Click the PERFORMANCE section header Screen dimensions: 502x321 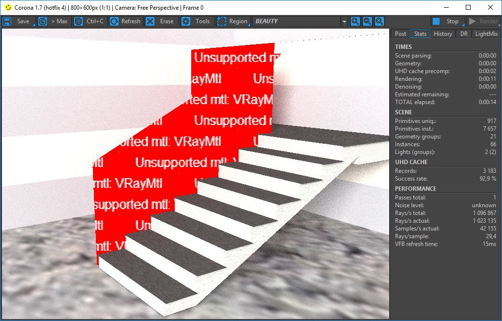[x=415, y=189]
